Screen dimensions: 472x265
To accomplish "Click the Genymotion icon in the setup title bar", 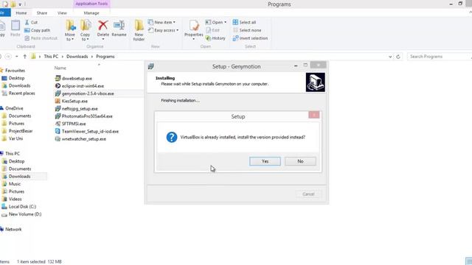I will pos(150,66).
